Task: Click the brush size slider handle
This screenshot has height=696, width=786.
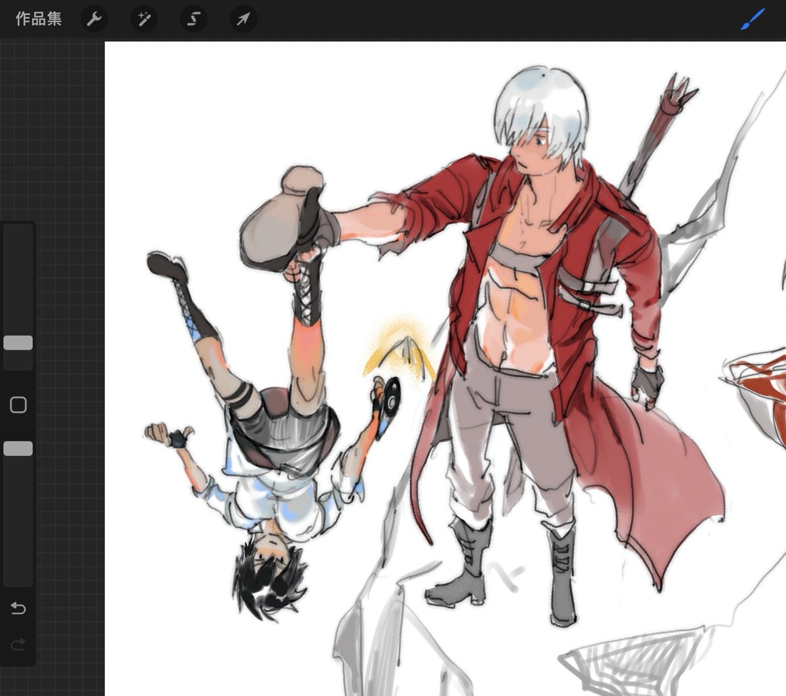Action: [x=18, y=343]
